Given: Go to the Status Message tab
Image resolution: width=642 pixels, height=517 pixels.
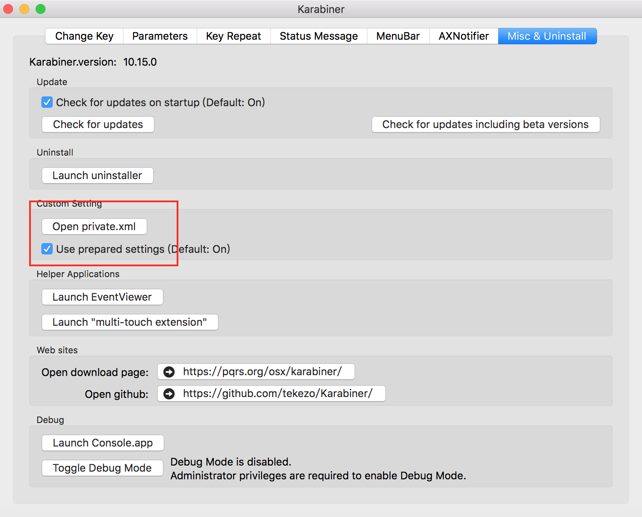Looking at the screenshot, I should point(319,36).
